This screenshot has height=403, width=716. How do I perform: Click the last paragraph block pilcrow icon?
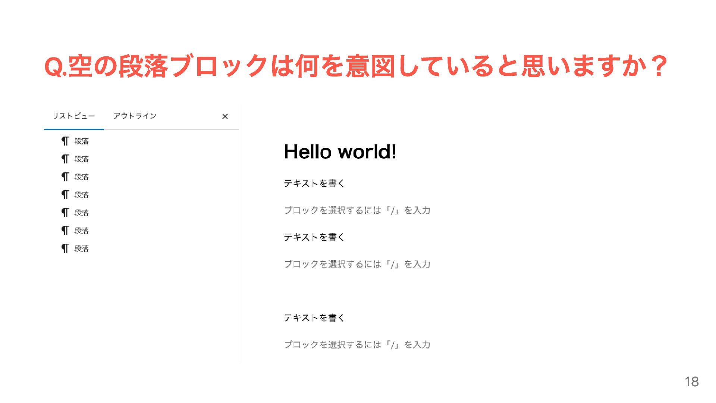coord(65,249)
